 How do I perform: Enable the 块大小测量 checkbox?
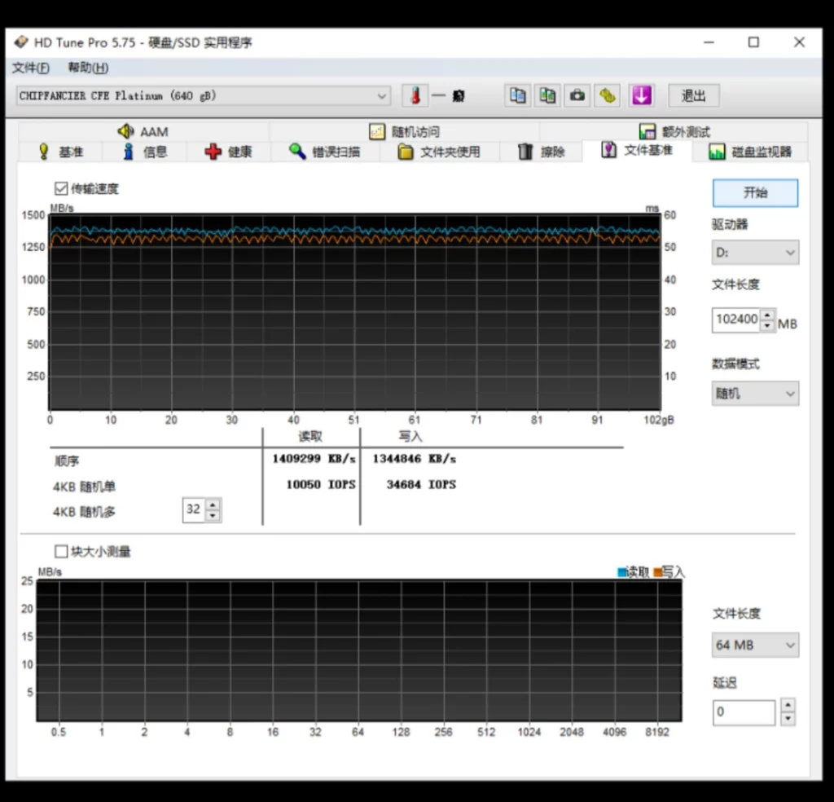pyautogui.click(x=61, y=551)
